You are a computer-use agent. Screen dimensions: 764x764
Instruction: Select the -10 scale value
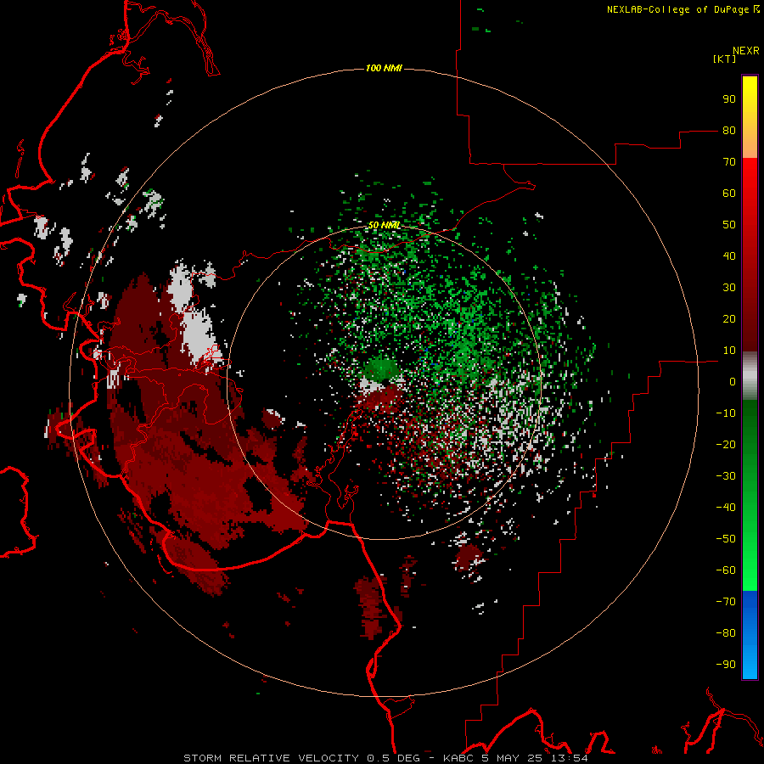[x=726, y=413]
